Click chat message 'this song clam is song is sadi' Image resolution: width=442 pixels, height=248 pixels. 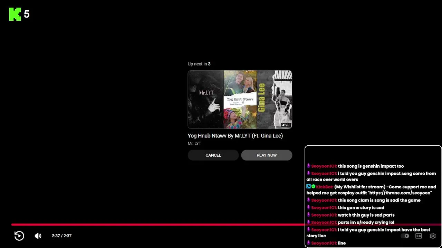[379, 200]
